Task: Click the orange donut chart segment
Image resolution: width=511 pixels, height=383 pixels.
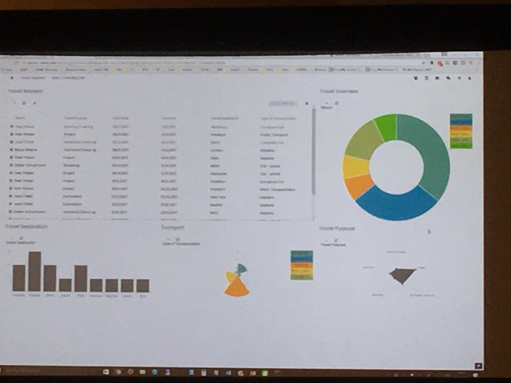Action: click(x=360, y=186)
